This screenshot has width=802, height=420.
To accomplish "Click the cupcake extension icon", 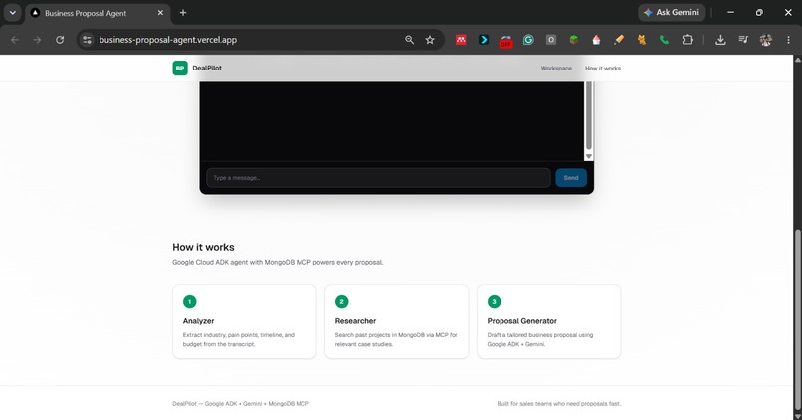I will click(x=596, y=40).
